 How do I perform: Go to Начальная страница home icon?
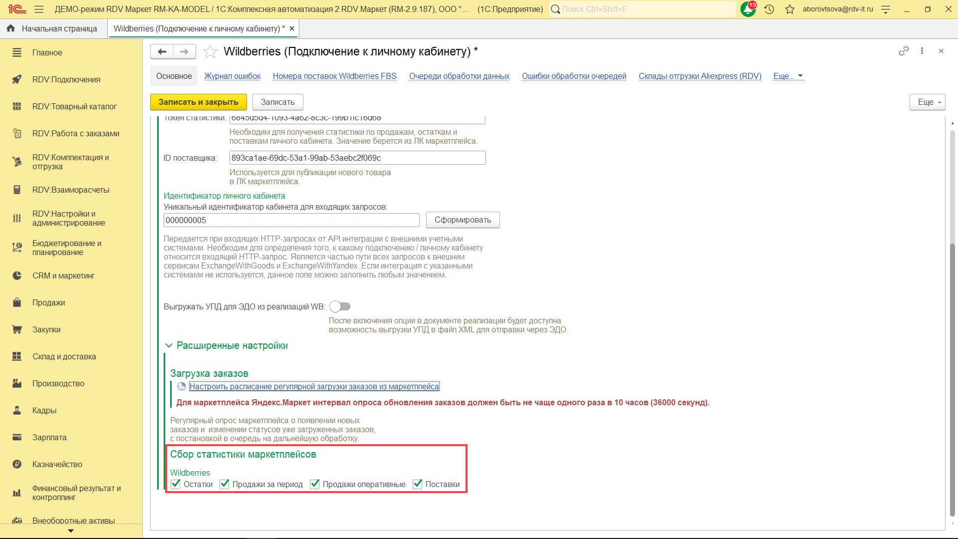click(x=10, y=28)
